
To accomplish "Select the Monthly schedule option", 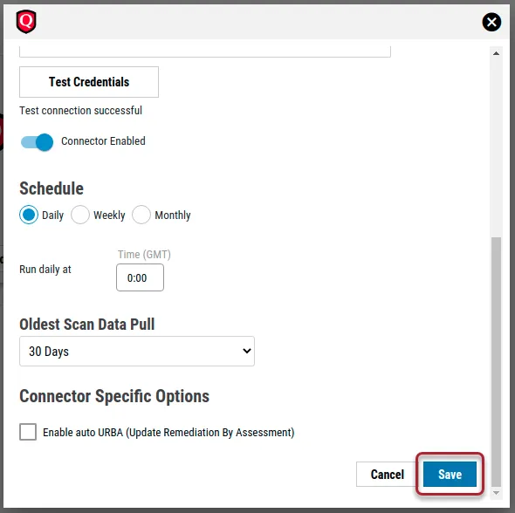I will pyautogui.click(x=141, y=215).
